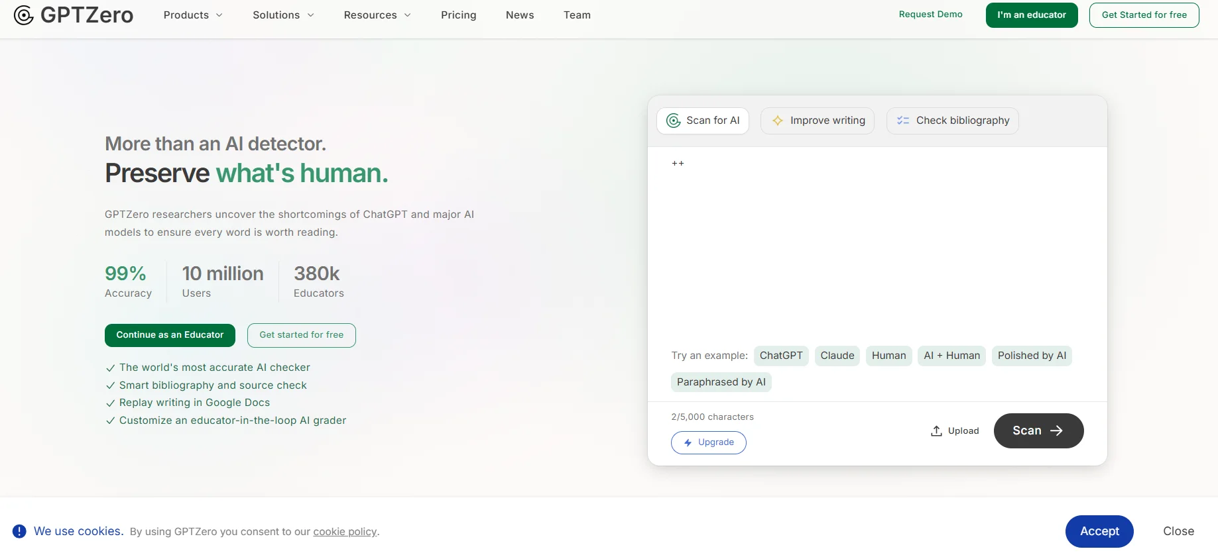1218x555 pixels.
Task: Click the Upgrade button
Action: [x=709, y=442]
